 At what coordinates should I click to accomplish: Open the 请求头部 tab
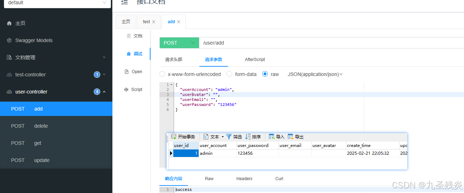coord(174,60)
